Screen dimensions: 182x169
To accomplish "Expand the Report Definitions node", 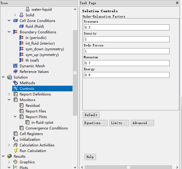I will [x=9, y=94].
